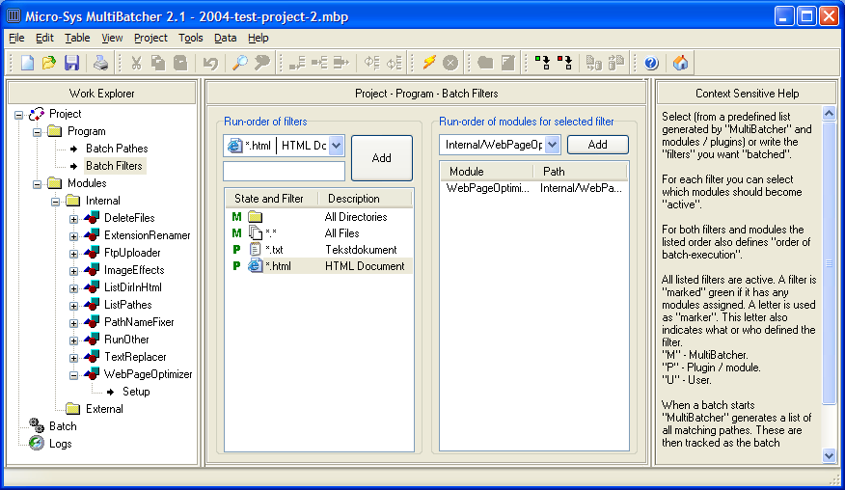The width and height of the screenshot is (845, 490).
Task: Click the gray edit note toolbar icon
Action: pyautogui.click(x=508, y=63)
